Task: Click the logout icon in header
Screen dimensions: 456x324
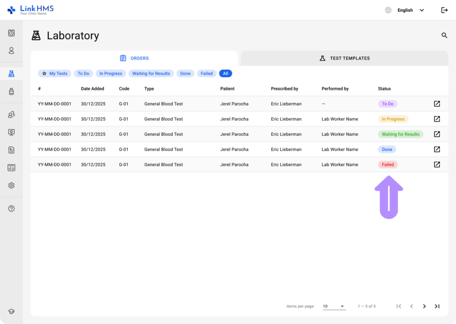Action: click(444, 10)
